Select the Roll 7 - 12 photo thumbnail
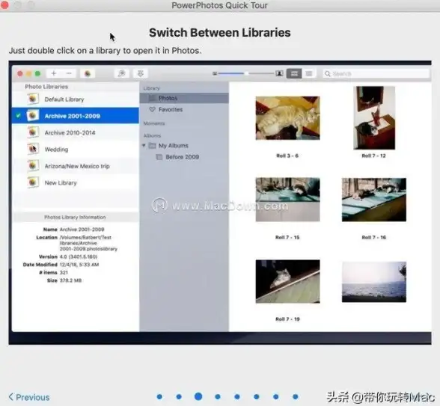This screenshot has height=406, width=440. pyautogui.click(x=374, y=118)
